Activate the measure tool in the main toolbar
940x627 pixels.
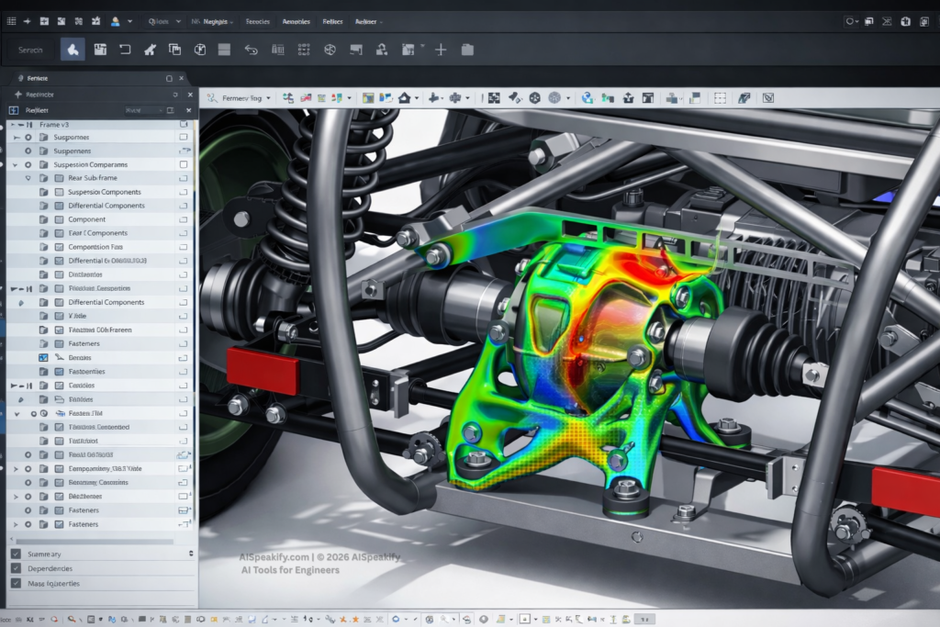[277, 49]
